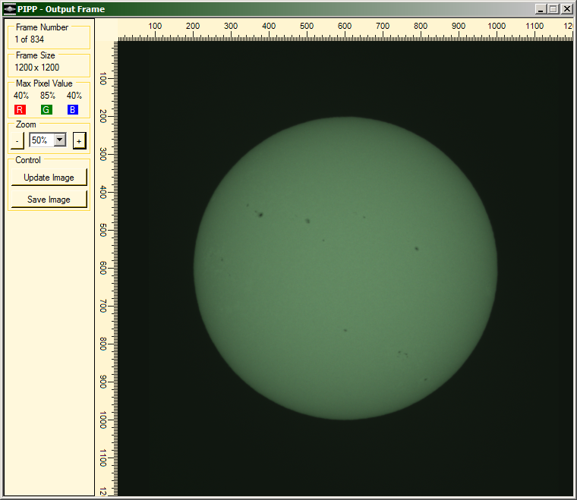Click the '1200 x 1200' frame size text

(36, 68)
